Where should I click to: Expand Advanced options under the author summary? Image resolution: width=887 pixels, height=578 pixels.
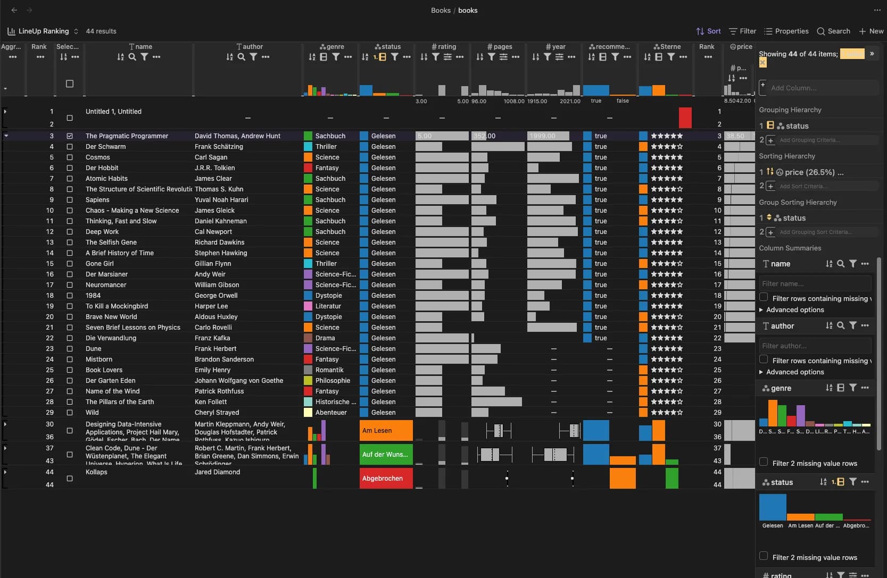[x=792, y=372]
